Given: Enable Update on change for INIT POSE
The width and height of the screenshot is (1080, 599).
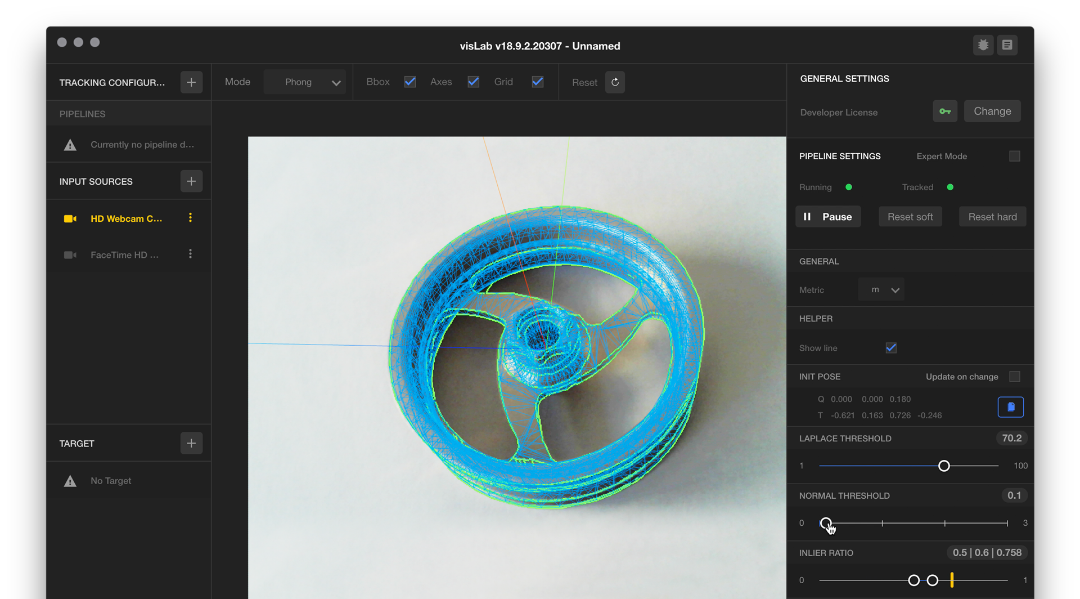Looking at the screenshot, I should pos(1014,376).
